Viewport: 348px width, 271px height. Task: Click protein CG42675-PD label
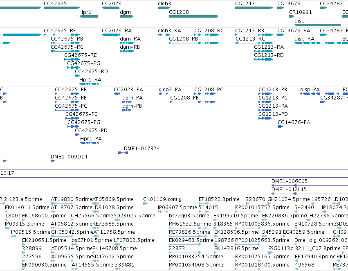[x=91, y=131]
